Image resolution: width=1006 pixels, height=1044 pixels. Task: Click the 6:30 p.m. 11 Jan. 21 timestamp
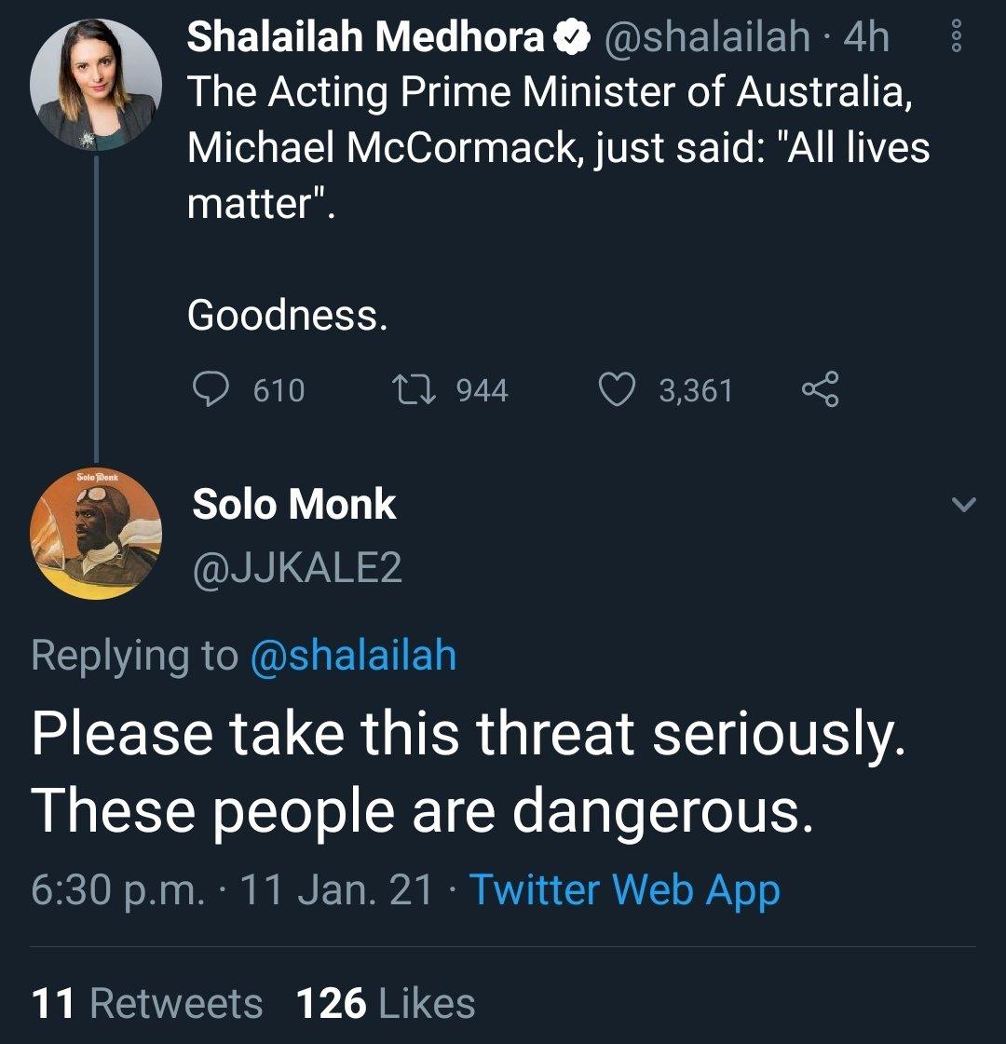pyautogui.click(x=232, y=889)
